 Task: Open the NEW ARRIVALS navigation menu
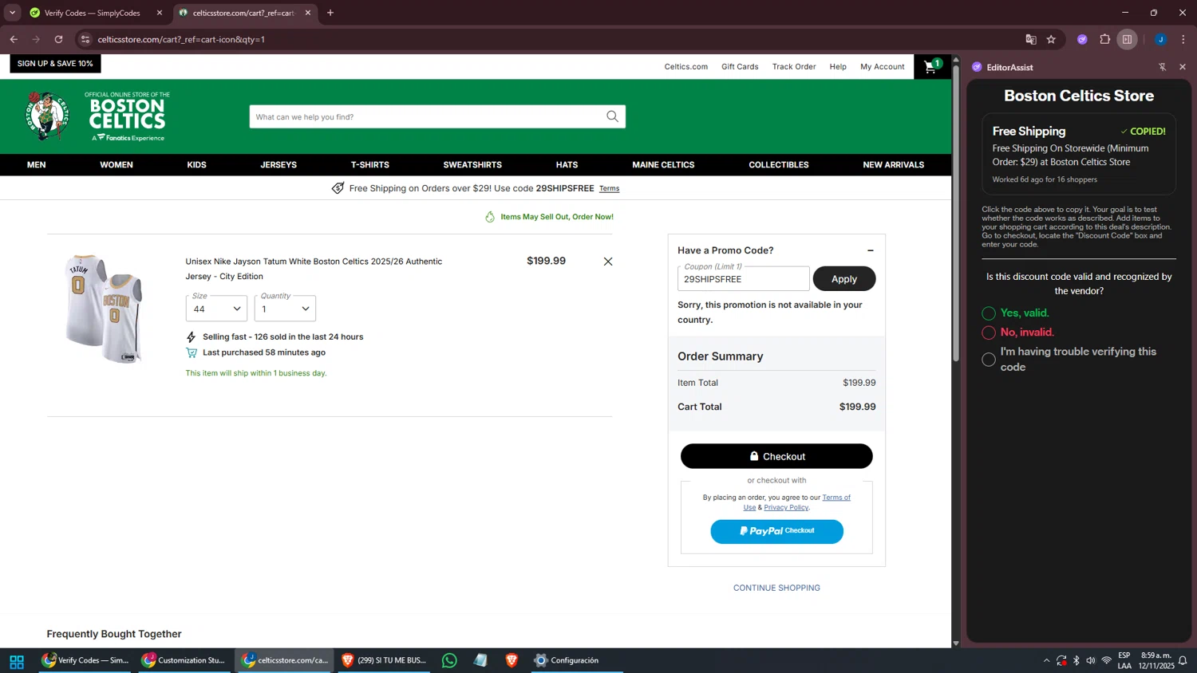(x=893, y=165)
